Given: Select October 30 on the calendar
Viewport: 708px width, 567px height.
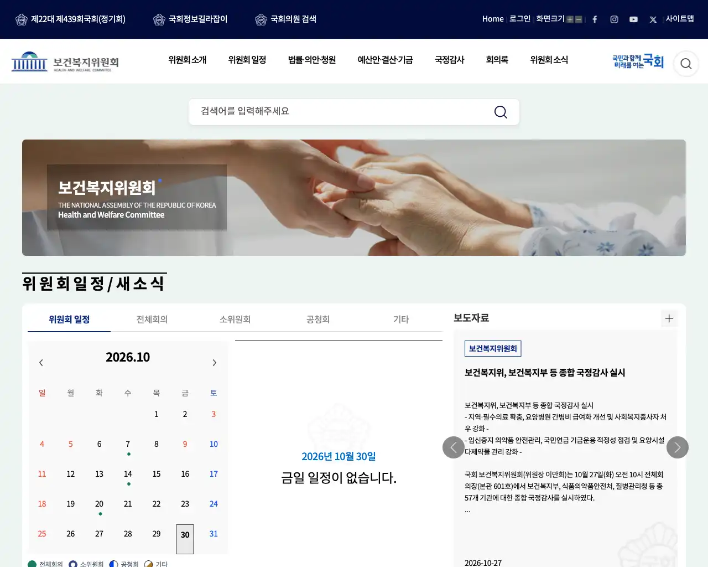Looking at the screenshot, I should [185, 539].
